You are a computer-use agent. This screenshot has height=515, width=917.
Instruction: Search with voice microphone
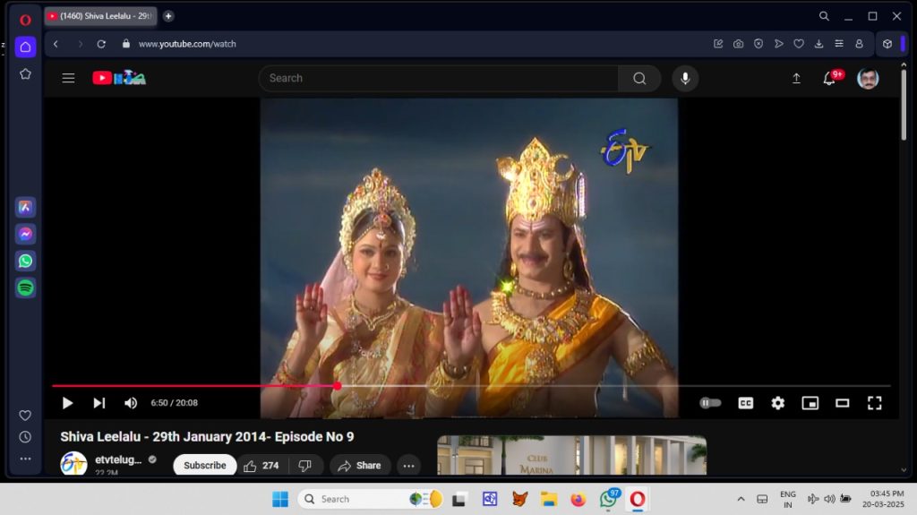click(x=685, y=78)
